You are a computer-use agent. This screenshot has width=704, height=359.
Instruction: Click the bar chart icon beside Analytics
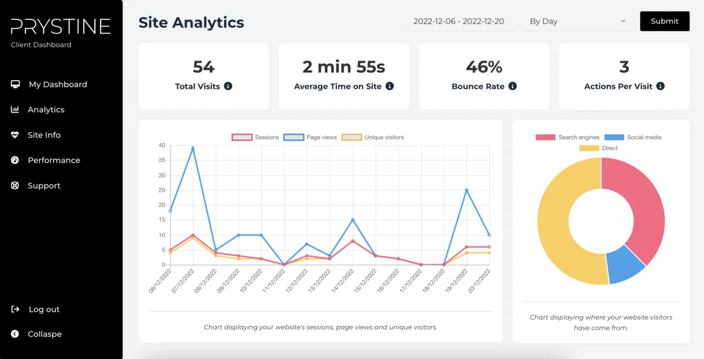coord(15,109)
